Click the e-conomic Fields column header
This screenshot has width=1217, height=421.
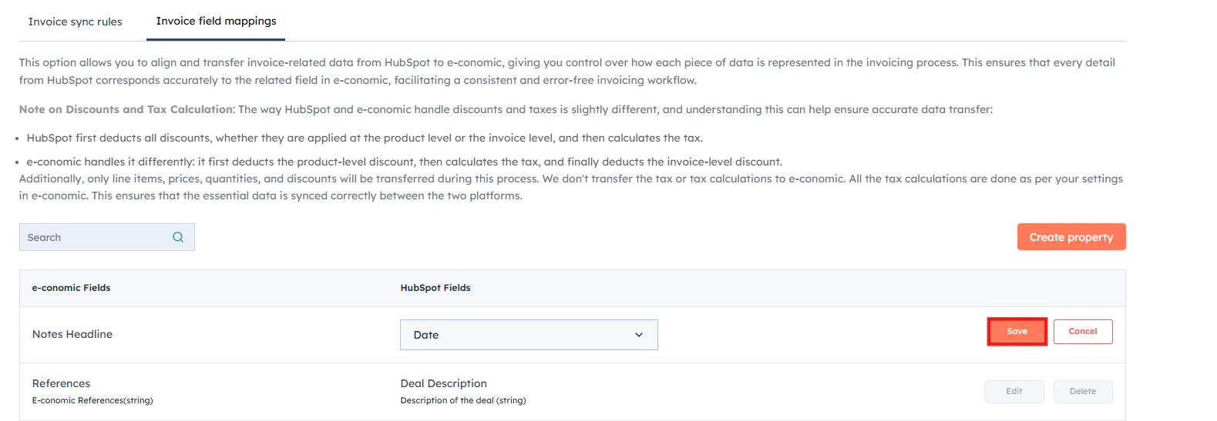71,288
